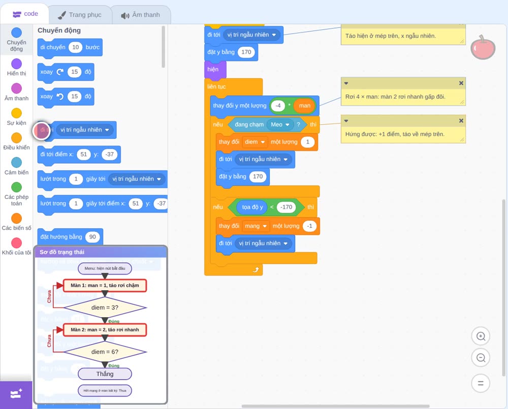Edit the -4 value in thay đổi y block
508x409 pixels.
pos(278,106)
